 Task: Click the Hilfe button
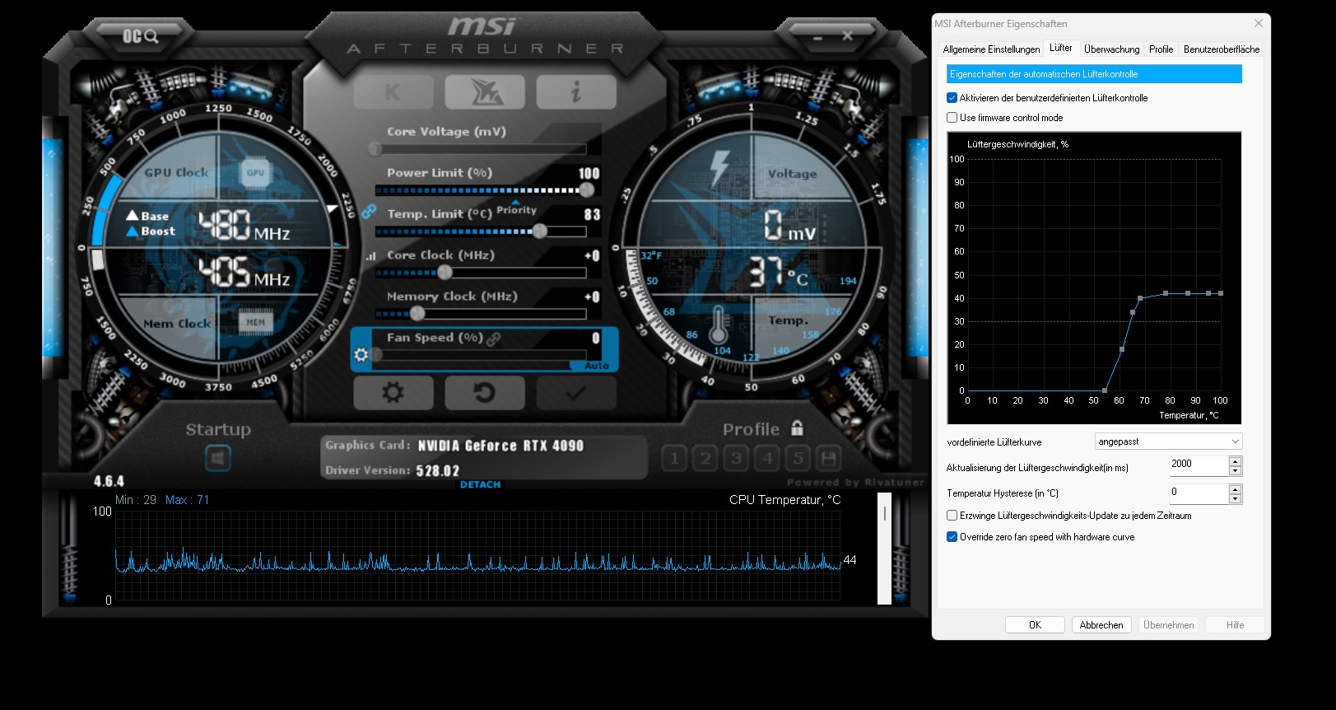(1235, 625)
